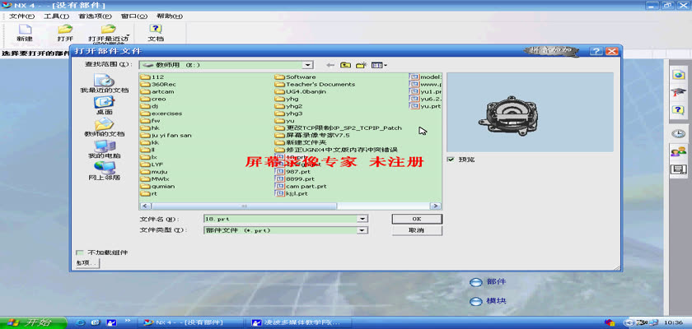Click the Open Recent Part toolbar icon
This screenshot has width=692, height=329.
coord(108,30)
